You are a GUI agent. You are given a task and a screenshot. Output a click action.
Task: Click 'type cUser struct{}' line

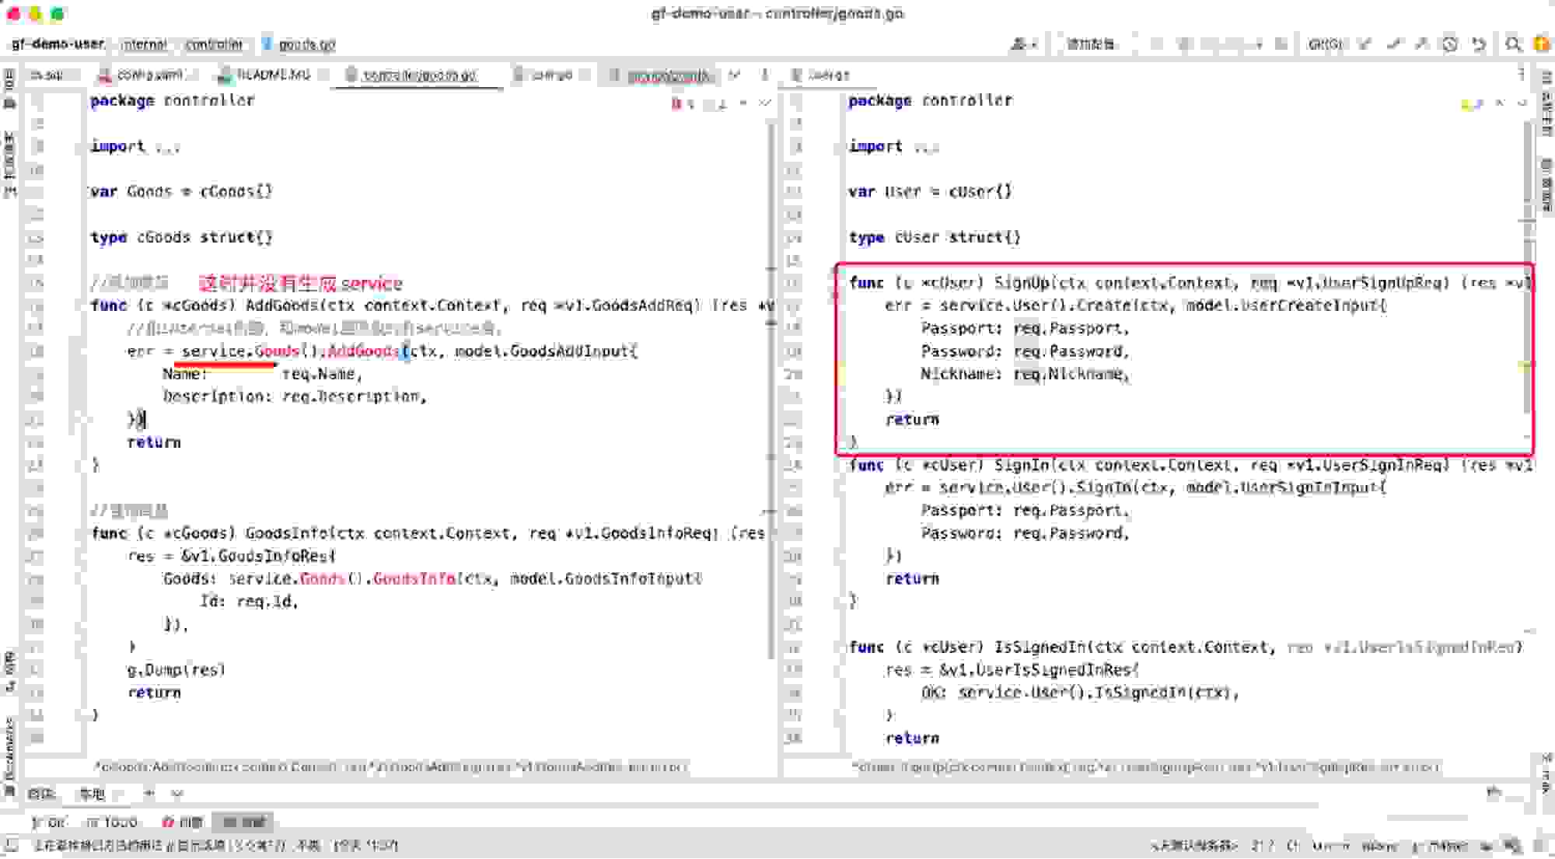(x=935, y=237)
